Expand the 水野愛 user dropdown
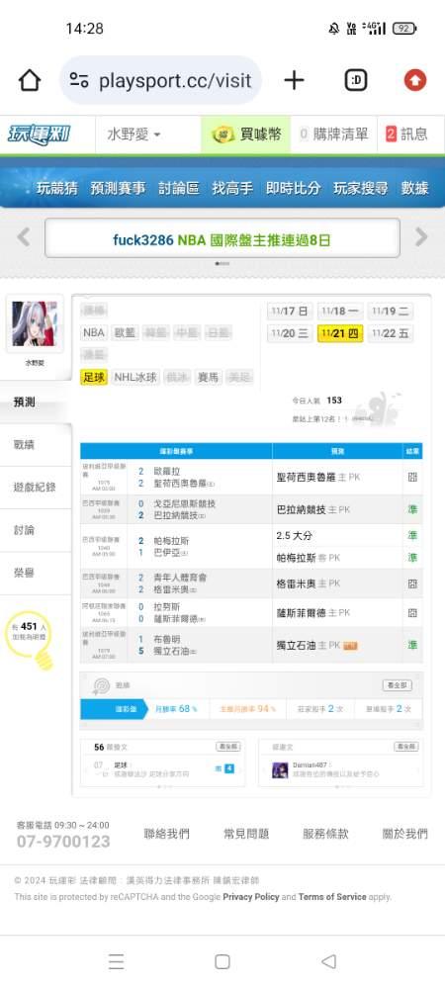 point(133,135)
